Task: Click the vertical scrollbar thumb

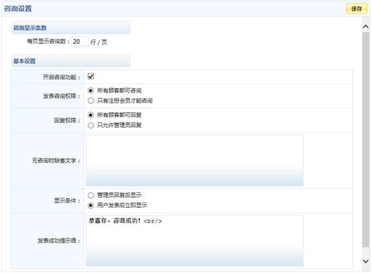Action: click(366, 140)
